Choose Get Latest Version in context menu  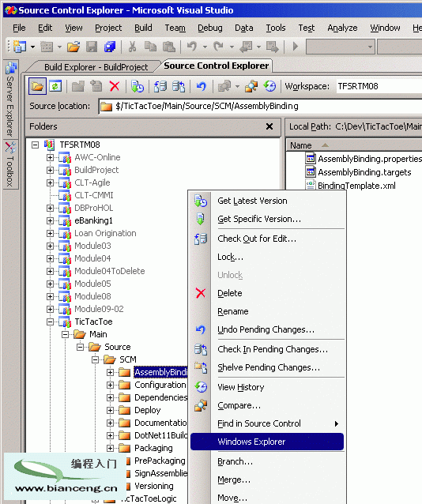click(267, 201)
